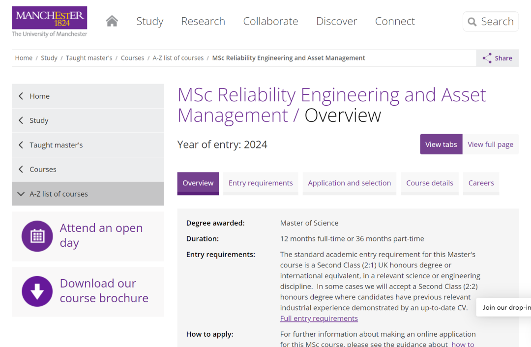
Task: Open the Careers tab
Action: click(481, 183)
